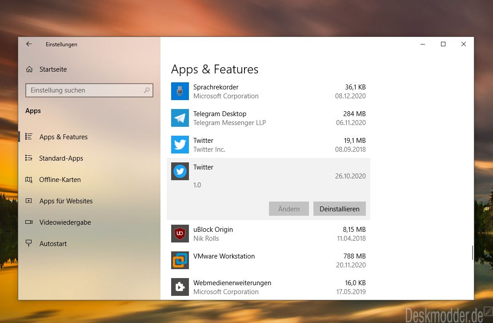The image size is (493, 323).
Task: Click the Standard-Apps sidebar icon
Action: click(29, 158)
